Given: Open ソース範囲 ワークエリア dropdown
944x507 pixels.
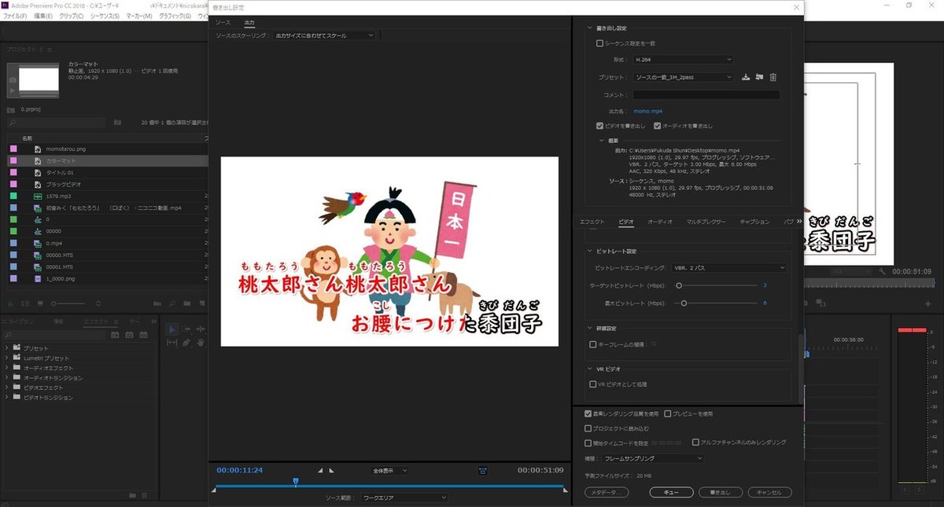Looking at the screenshot, I should [404, 498].
